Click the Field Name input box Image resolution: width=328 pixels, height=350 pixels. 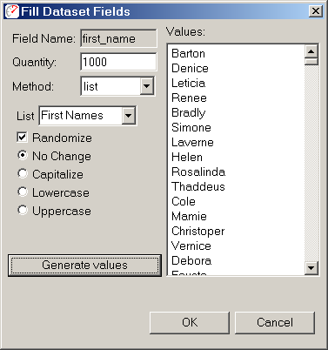pyautogui.click(x=118, y=38)
